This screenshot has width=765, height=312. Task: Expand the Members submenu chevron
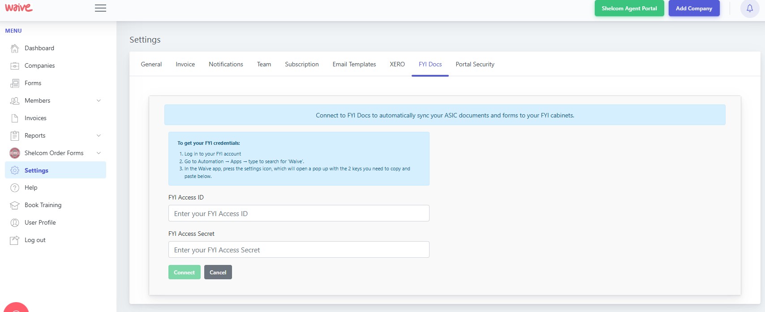click(99, 100)
